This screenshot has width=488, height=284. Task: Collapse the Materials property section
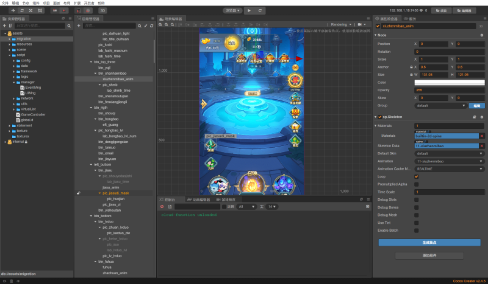coord(376,126)
